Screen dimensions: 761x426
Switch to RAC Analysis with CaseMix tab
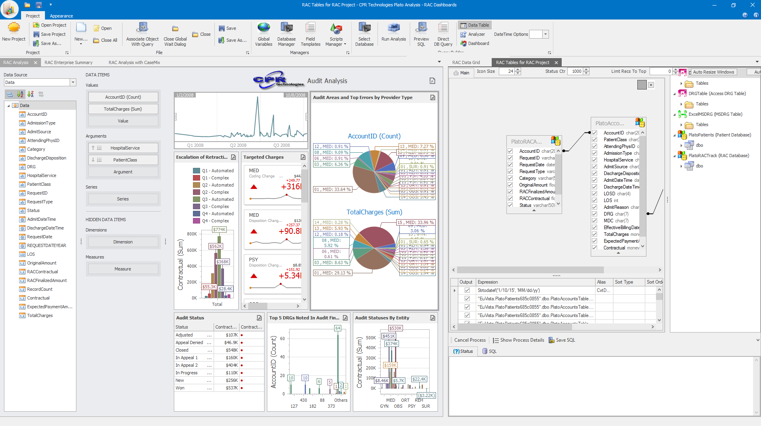tap(134, 62)
